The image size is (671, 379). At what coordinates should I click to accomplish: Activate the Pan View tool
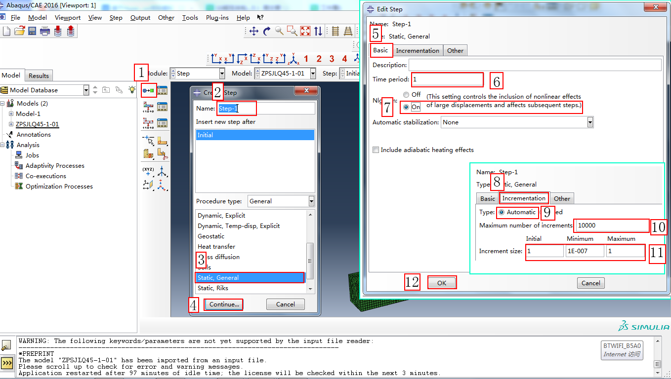[254, 31]
